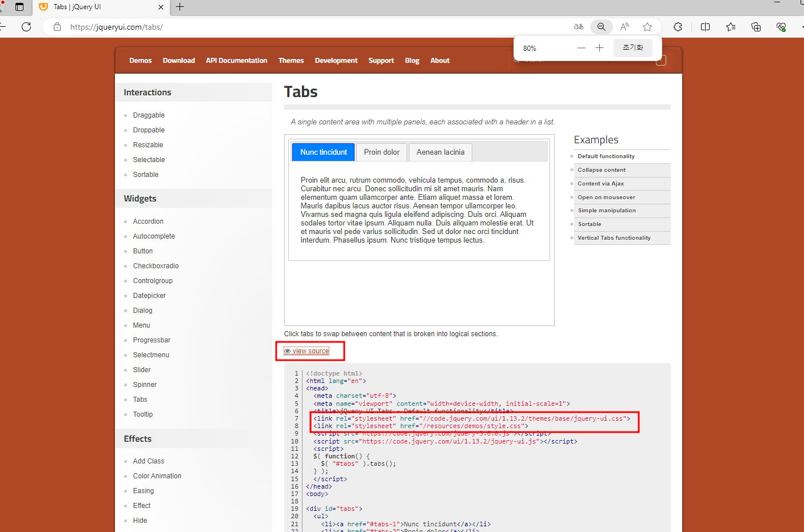804x532 pixels.
Task: Open Themes in site navigation
Action: coord(291,61)
